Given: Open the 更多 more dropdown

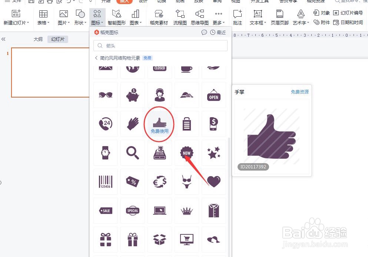Looking at the screenshot, I should (x=219, y=23).
